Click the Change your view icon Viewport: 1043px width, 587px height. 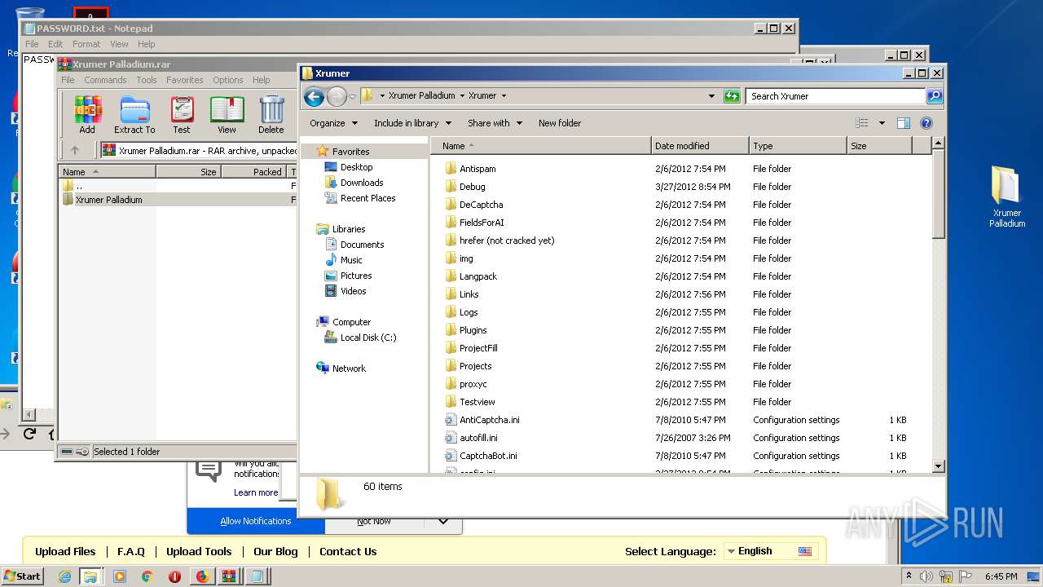(862, 123)
